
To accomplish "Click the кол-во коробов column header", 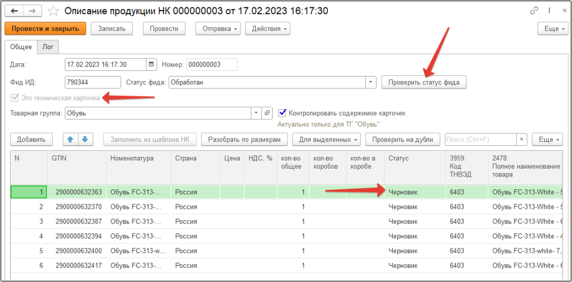I will 327,167.
